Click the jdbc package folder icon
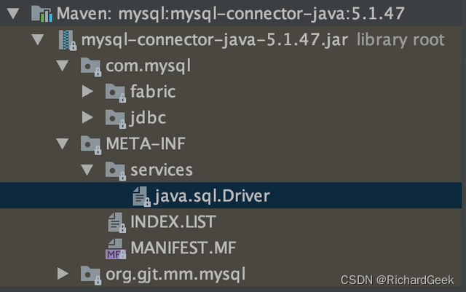Viewport: 466px width, 292px height. point(116,119)
